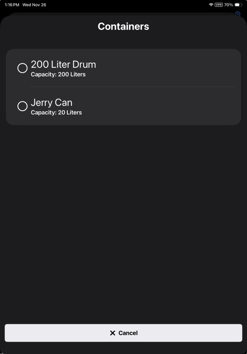The height and width of the screenshot is (354, 247).
Task: Click "Capacity: 200 Liters" subtitle
Action: [58, 74]
